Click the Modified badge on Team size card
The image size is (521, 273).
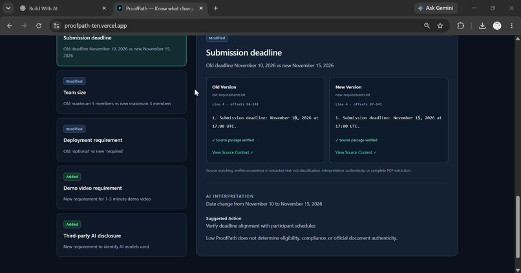(74, 81)
